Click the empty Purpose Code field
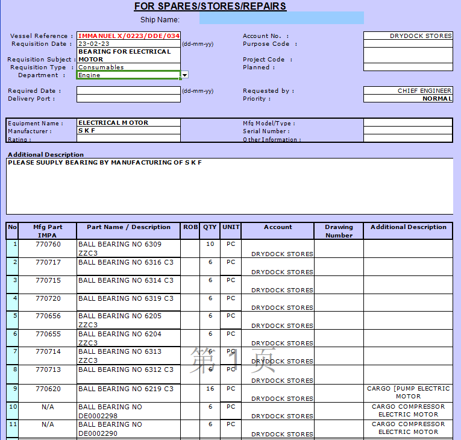Image resolution: width=461 pixels, height=440 pixels. click(408, 44)
